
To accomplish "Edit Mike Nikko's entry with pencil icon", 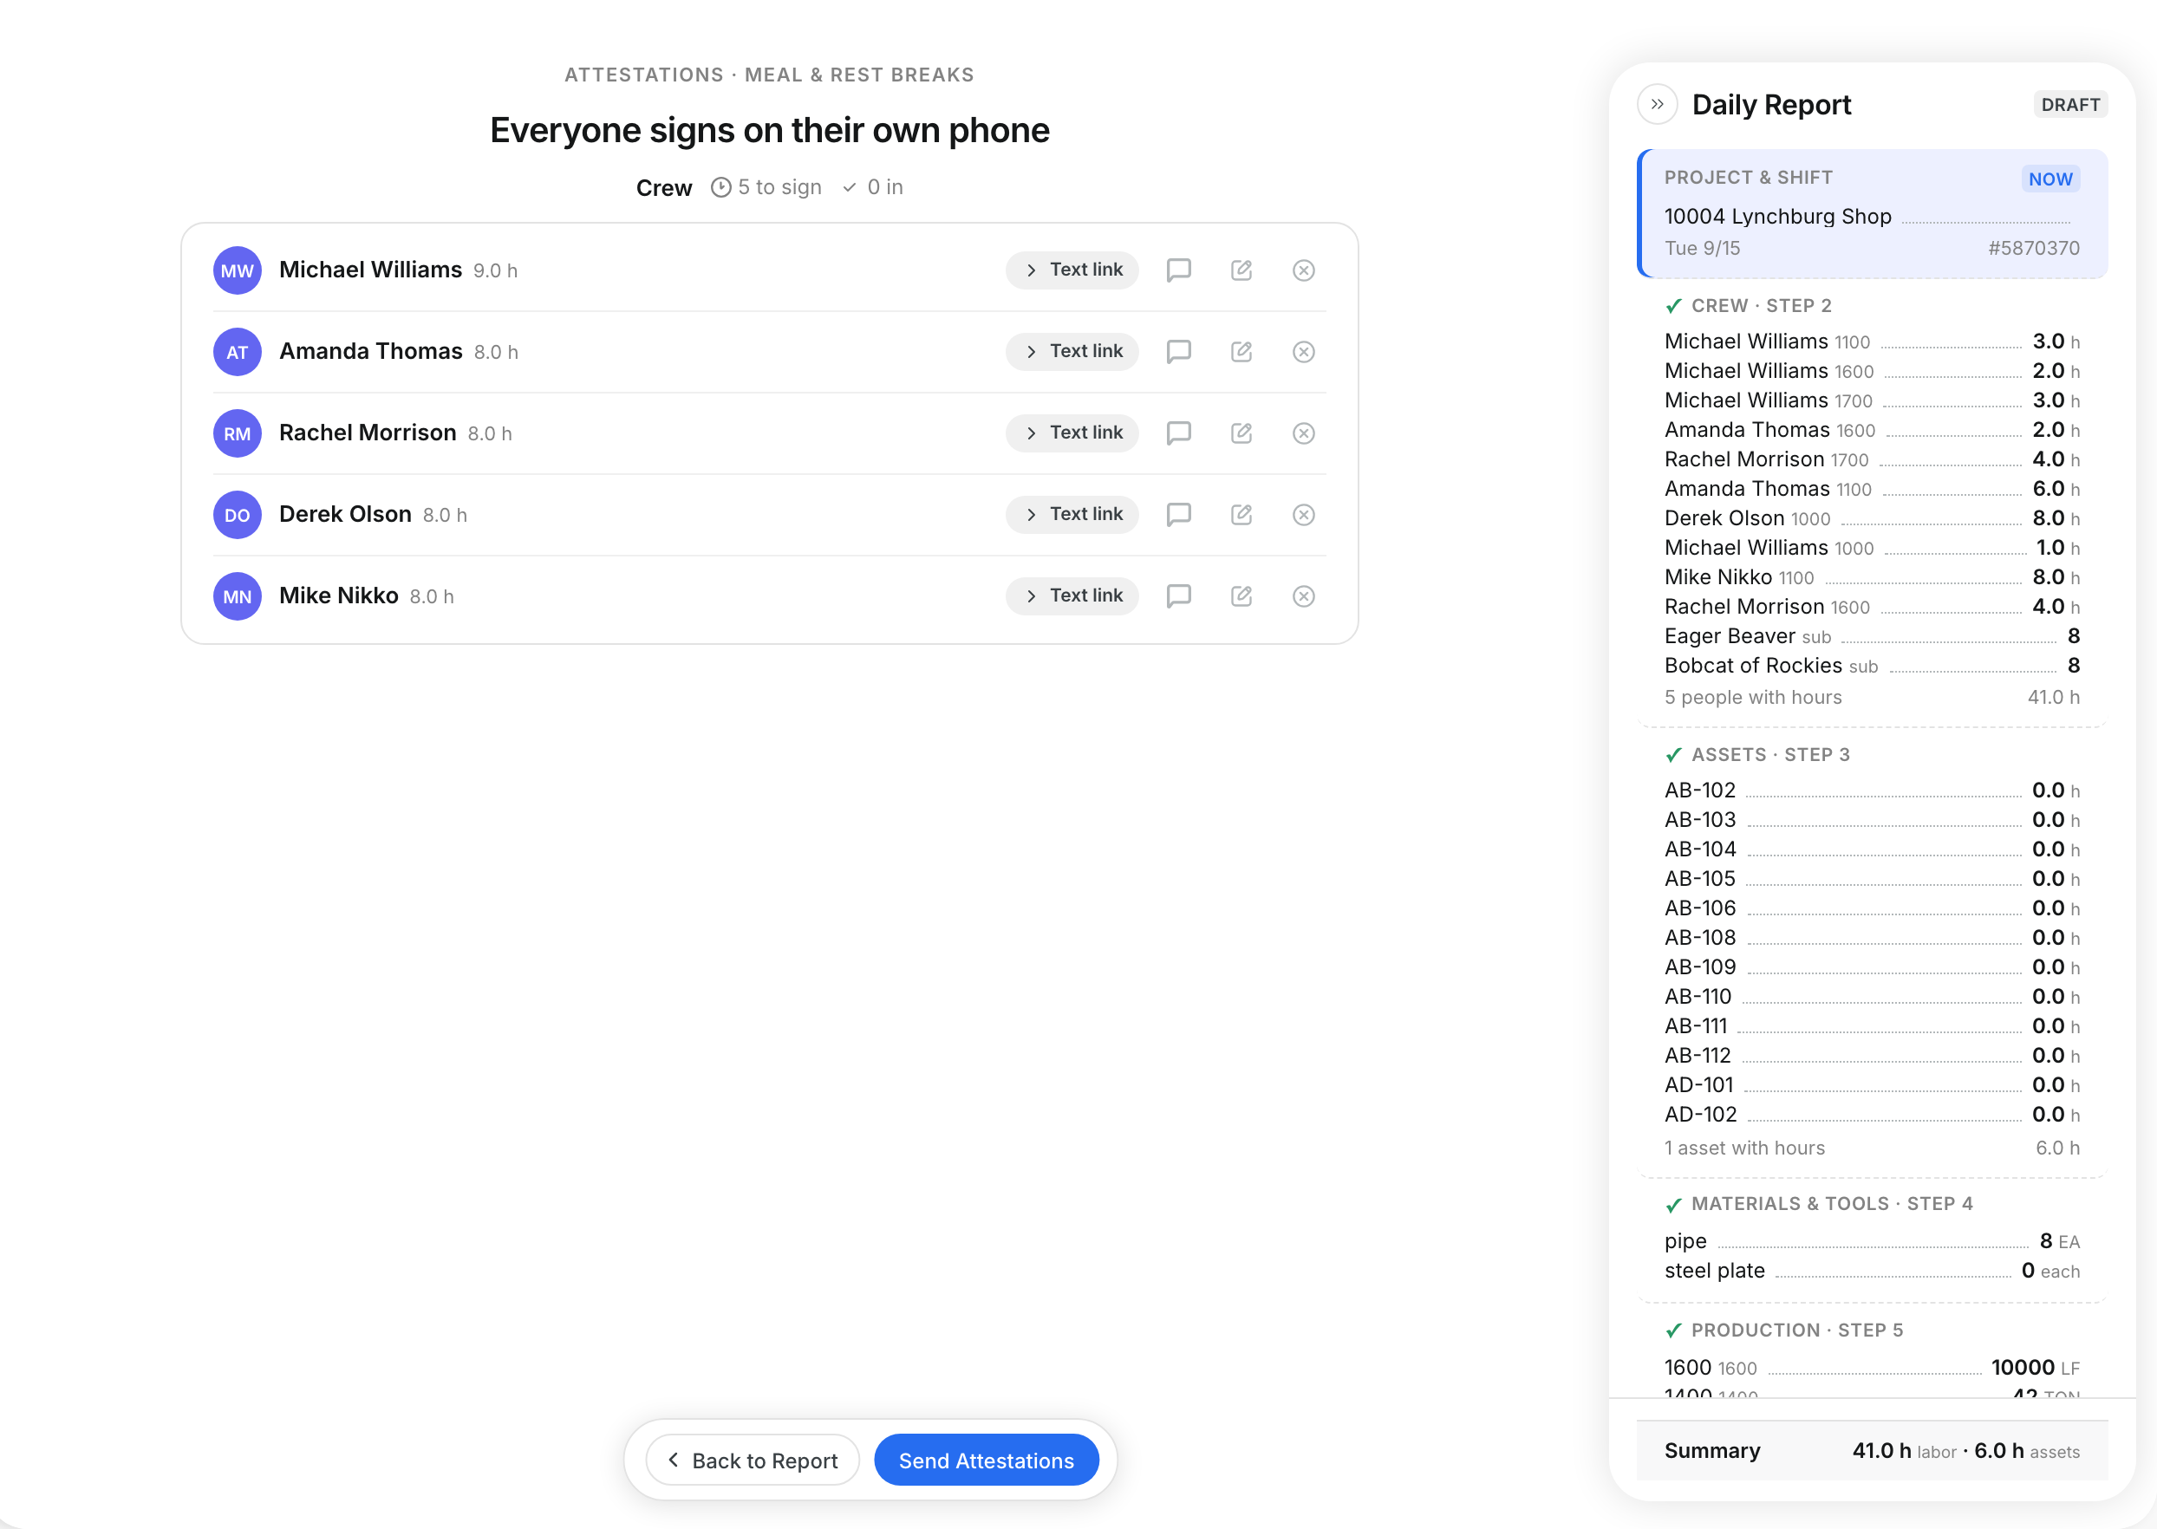I will click(x=1241, y=596).
